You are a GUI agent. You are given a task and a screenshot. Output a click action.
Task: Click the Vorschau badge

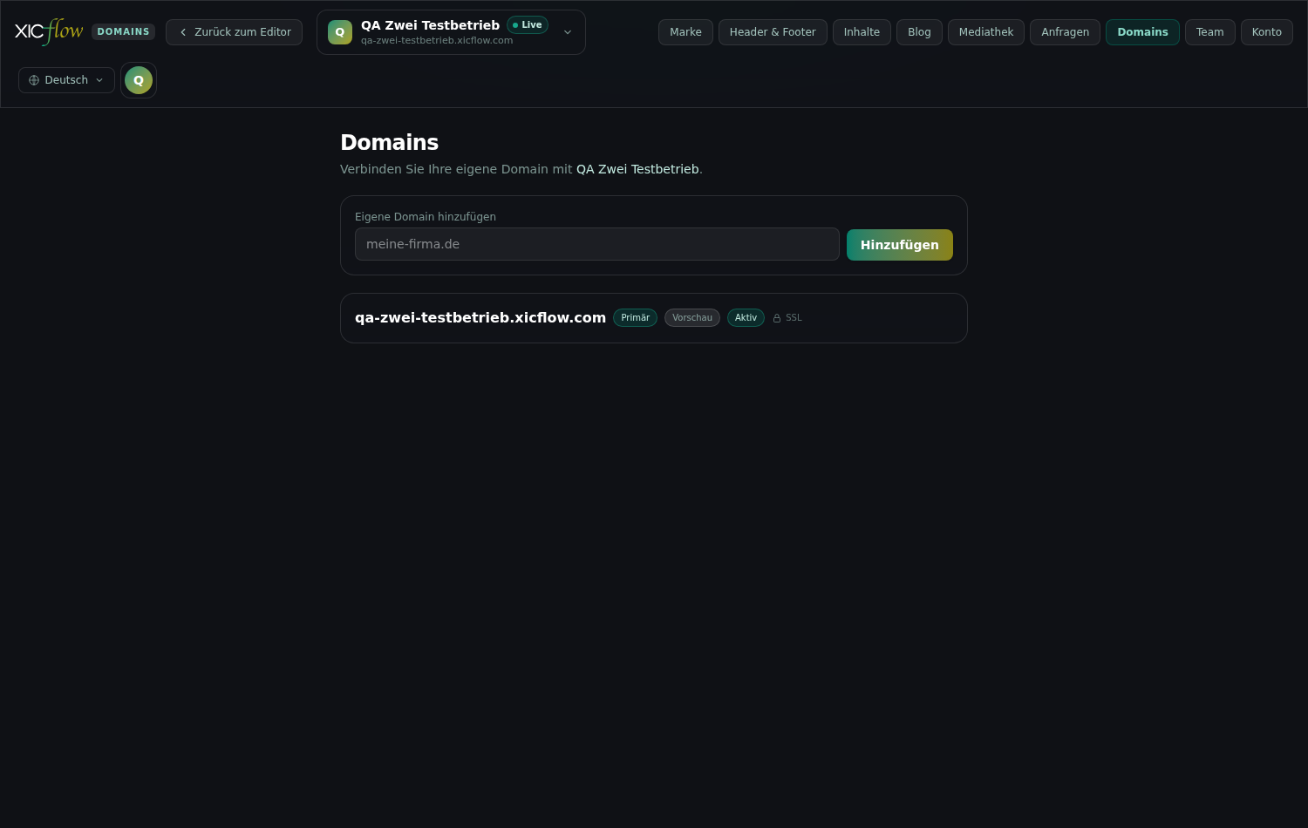click(x=692, y=318)
